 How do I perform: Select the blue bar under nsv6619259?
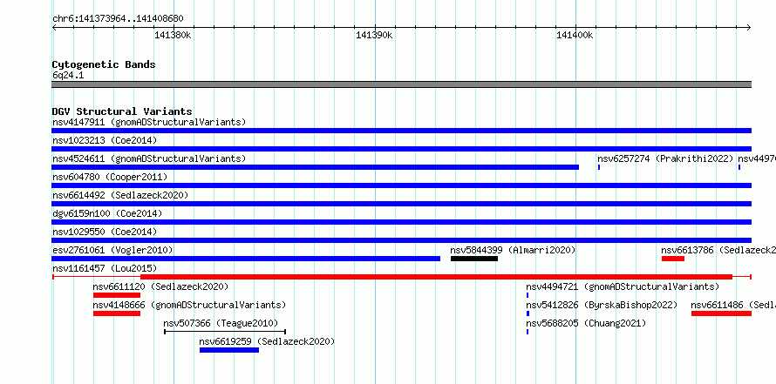(x=229, y=350)
